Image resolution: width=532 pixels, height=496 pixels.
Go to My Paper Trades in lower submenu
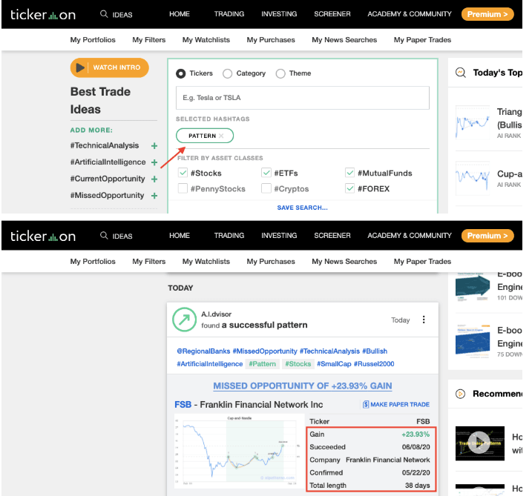422,262
